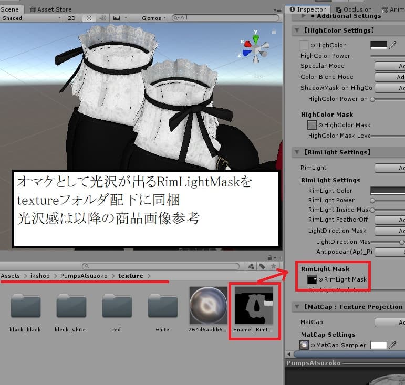Collapse the MatCap Texture Projection section
Viewport: 405px width, 385px height.
(x=297, y=307)
